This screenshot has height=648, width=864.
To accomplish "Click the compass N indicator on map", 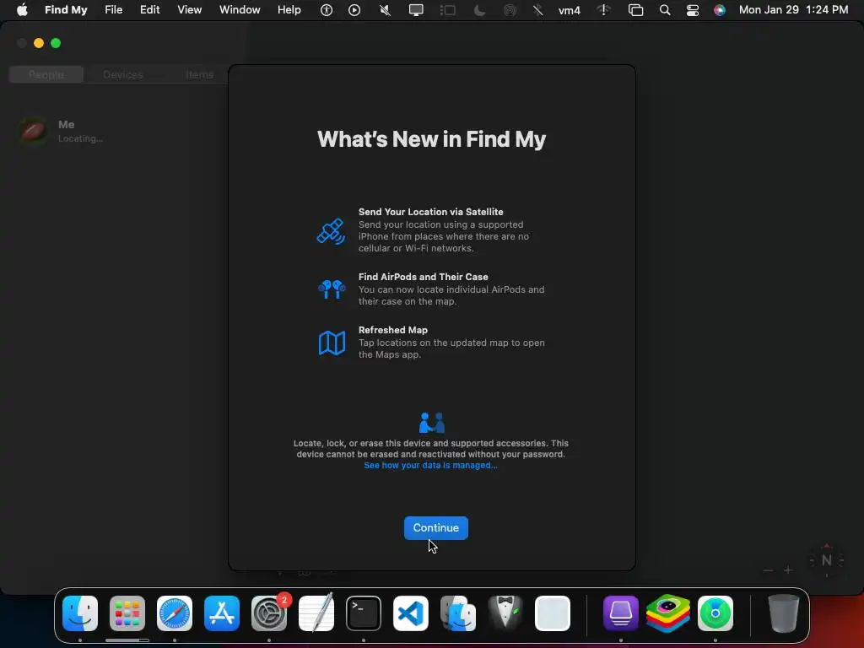I will point(826,560).
